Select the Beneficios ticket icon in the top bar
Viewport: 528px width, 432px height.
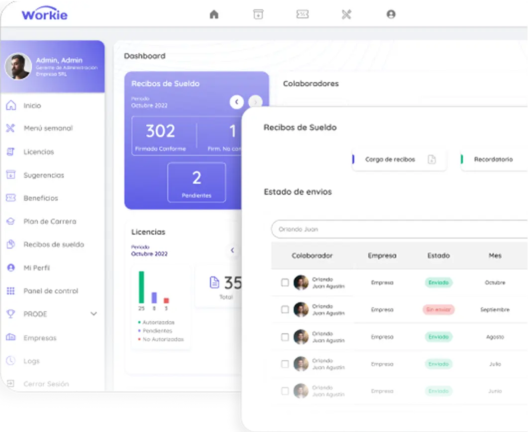pos(303,14)
